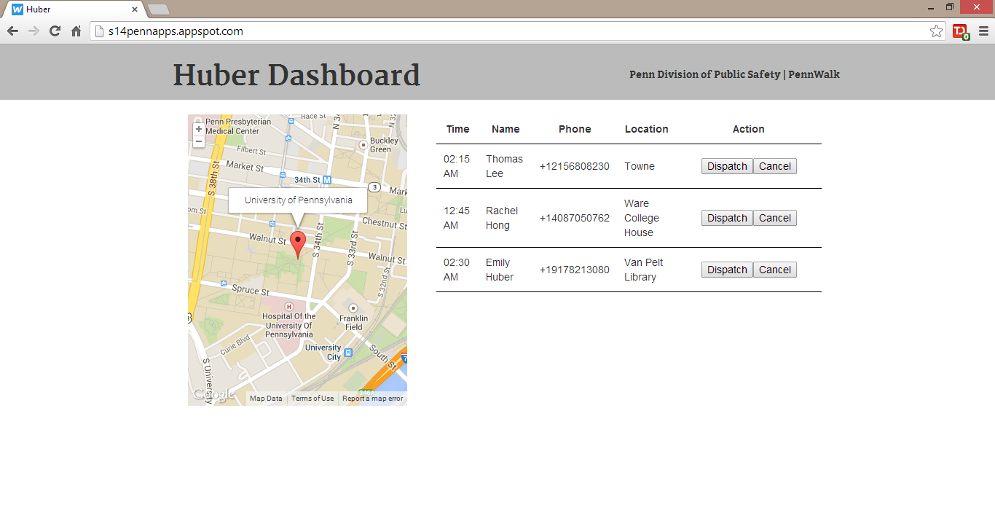Click the Franklin Field marker icon
Viewport: 995px width, 529px height.
(353, 307)
